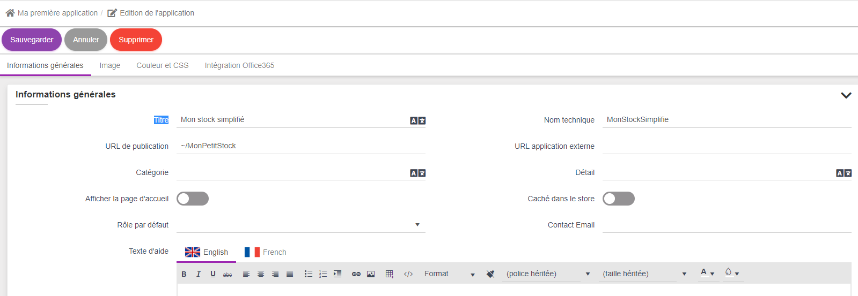The image size is (858, 296).
Task: Open the police héritée font dropdown
Action: pos(547,274)
